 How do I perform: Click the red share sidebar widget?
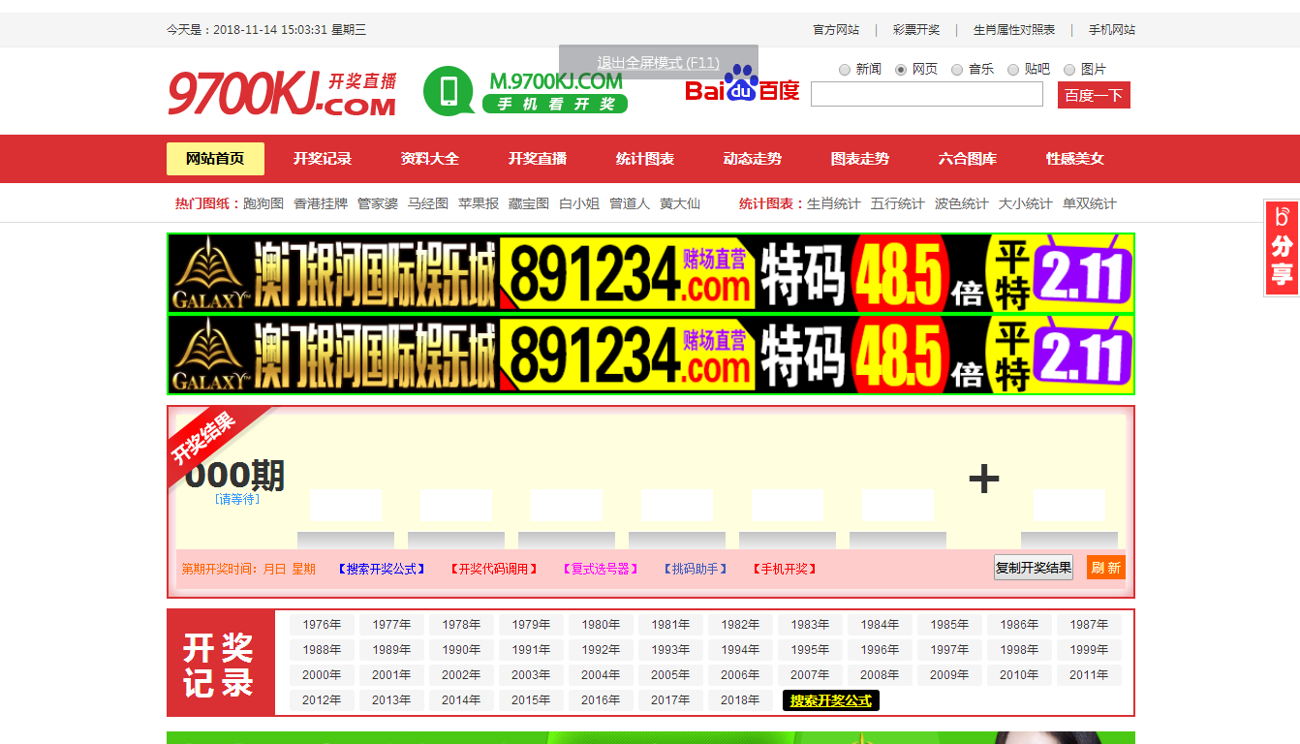1282,248
